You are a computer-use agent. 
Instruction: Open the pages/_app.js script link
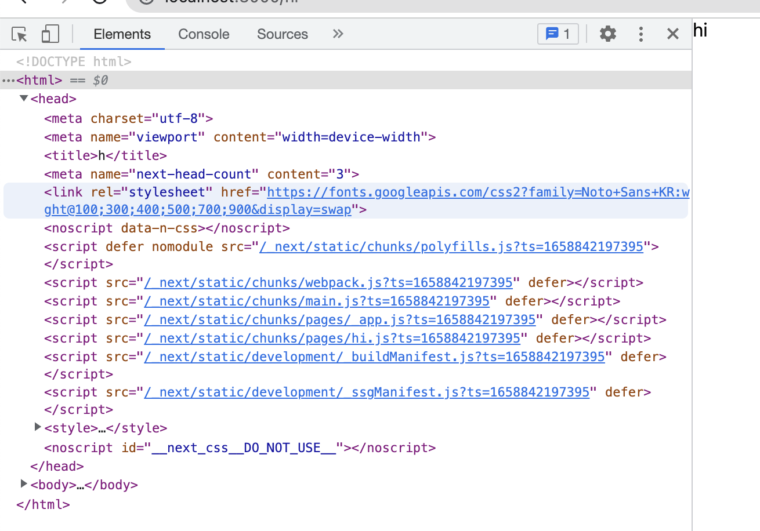point(340,319)
